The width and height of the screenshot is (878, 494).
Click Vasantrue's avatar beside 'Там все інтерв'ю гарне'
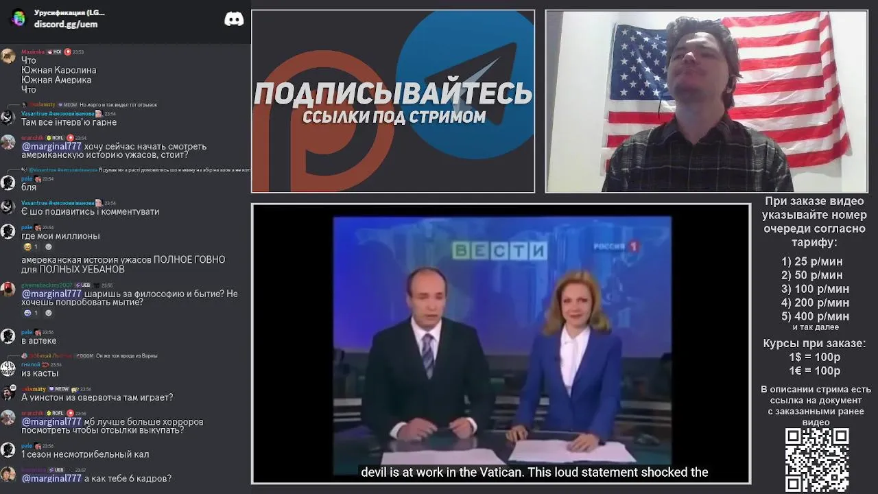[x=8, y=117]
